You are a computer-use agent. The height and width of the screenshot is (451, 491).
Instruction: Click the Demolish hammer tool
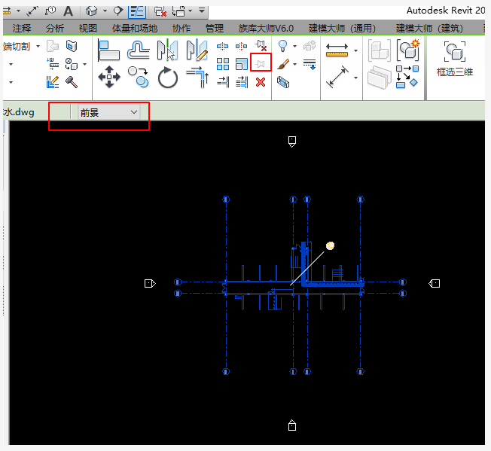[72, 82]
